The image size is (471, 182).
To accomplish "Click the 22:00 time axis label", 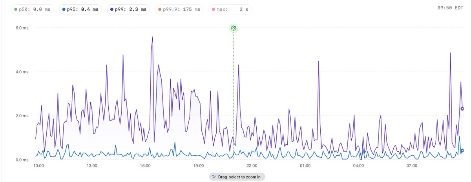I will pyautogui.click(x=252, y=166).
